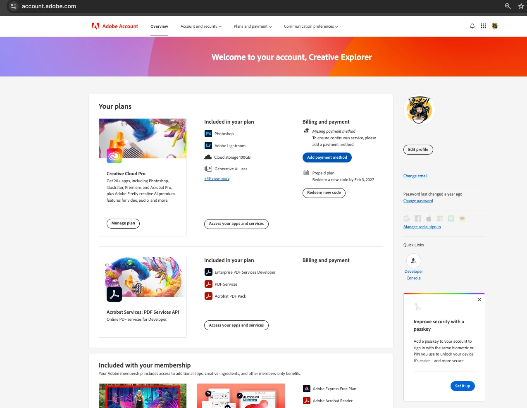Click the Cloud storage cloud icon
This screenshot has width=527, height=408.
point(208,157)
